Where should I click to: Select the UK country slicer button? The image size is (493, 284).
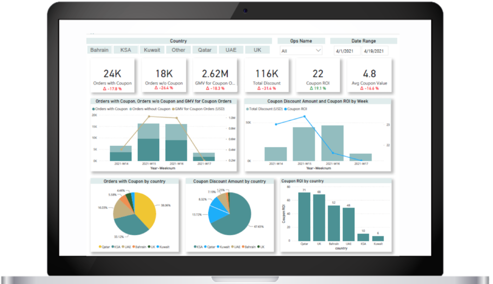coord(257,50)
